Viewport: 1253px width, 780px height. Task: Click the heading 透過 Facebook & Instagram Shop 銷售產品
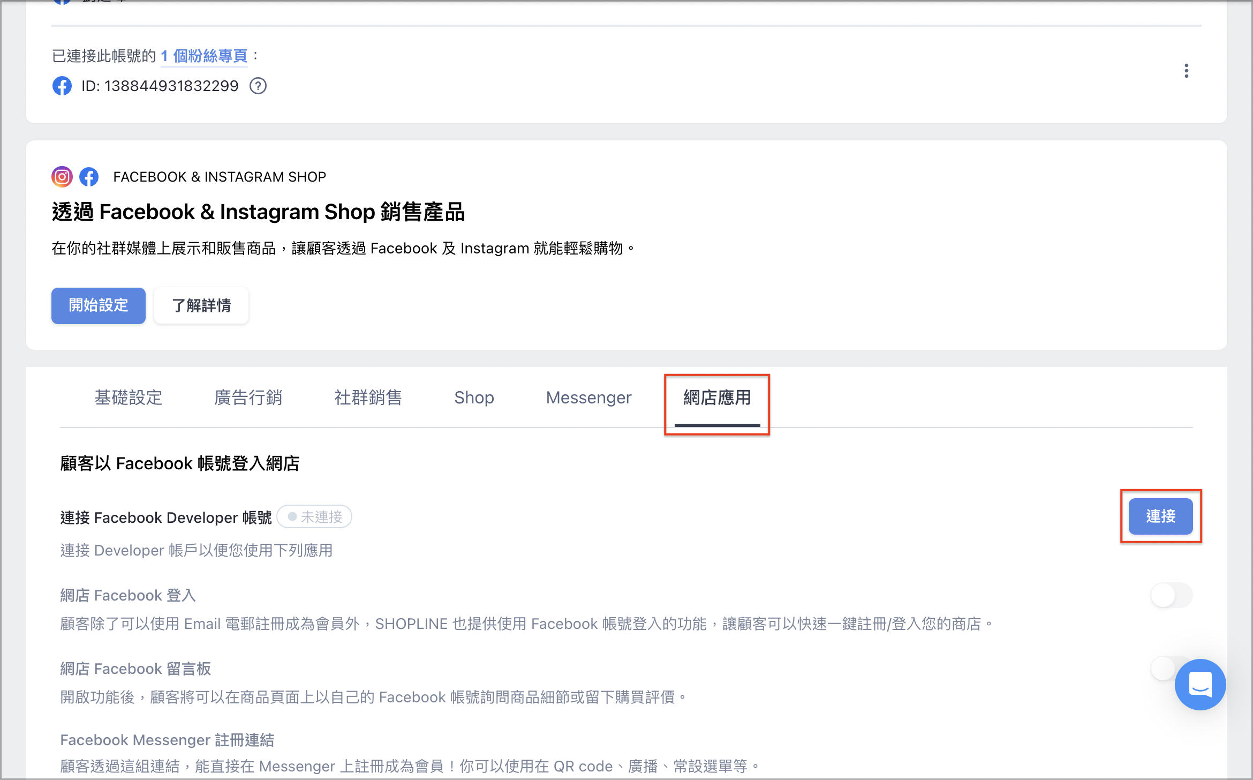tap(258, 212)
